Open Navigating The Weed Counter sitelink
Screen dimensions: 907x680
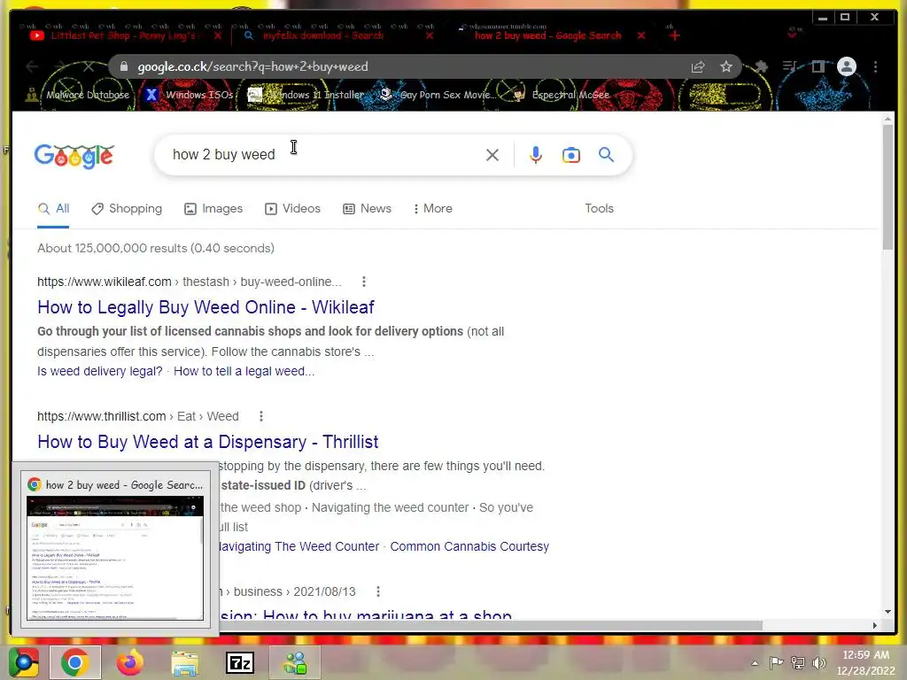[x=299, y=546]
